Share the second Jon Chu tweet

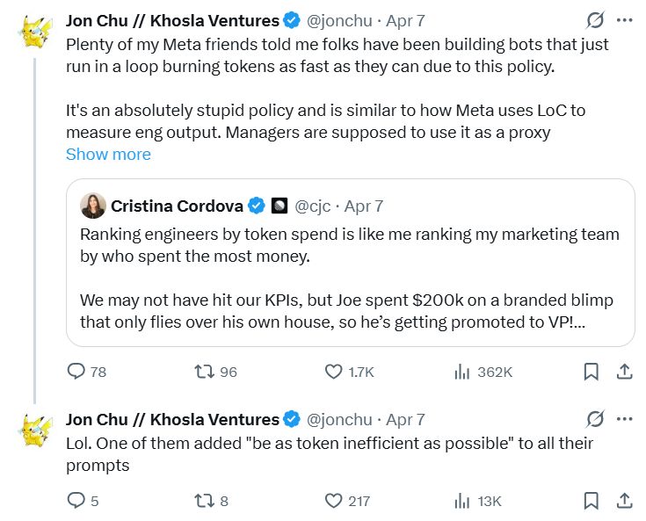pos(624,501)
